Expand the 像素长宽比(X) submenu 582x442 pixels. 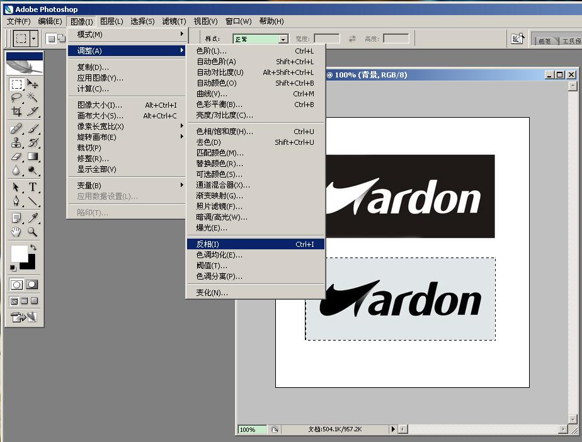[127, 126]
